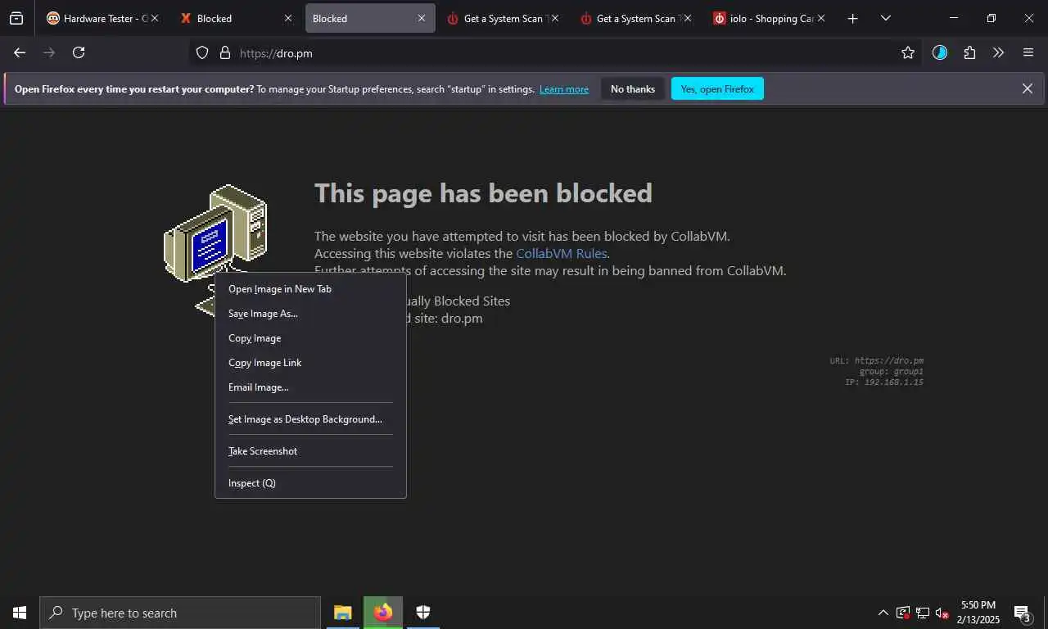Click the 'This page has been blocked' heading
1048x629 pixels.
tap(483, 193)
